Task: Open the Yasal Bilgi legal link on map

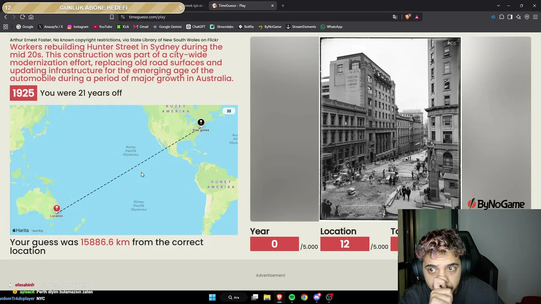Action: pos(37,231)
